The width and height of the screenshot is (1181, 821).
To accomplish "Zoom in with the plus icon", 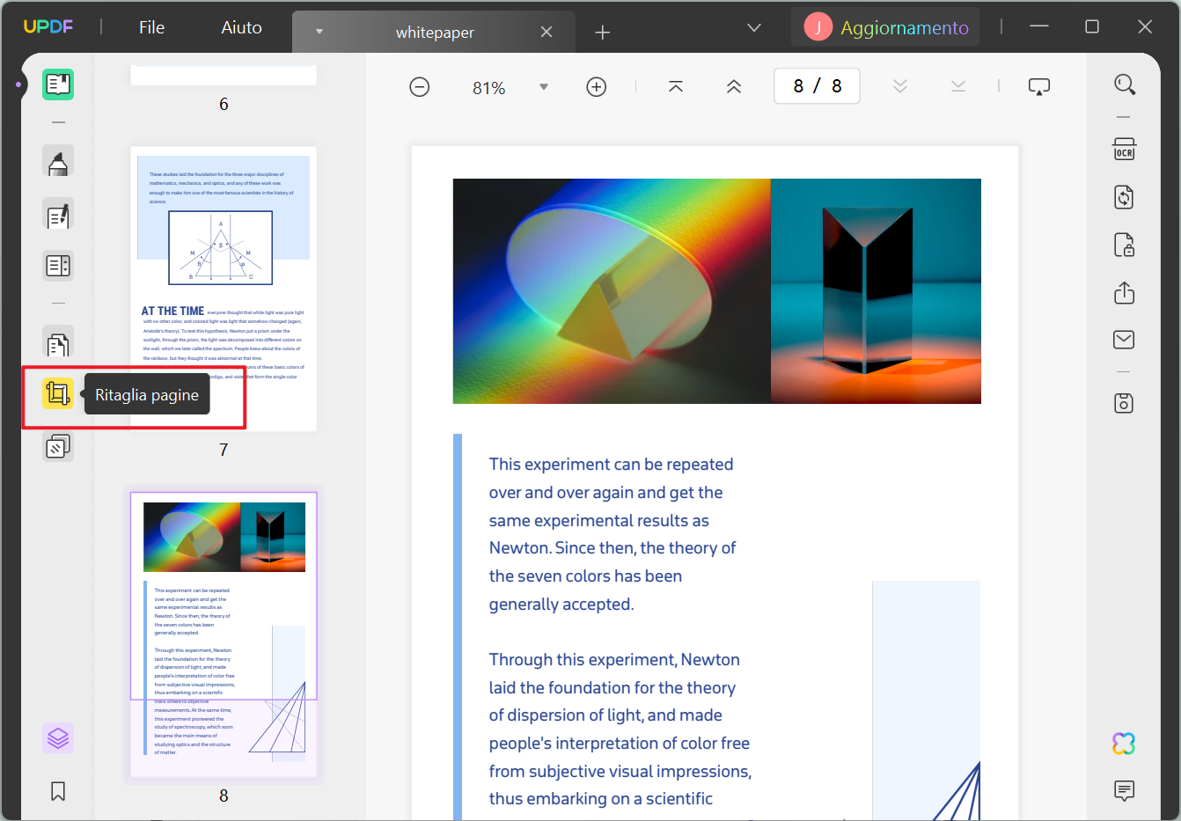I will coord(597,86).
